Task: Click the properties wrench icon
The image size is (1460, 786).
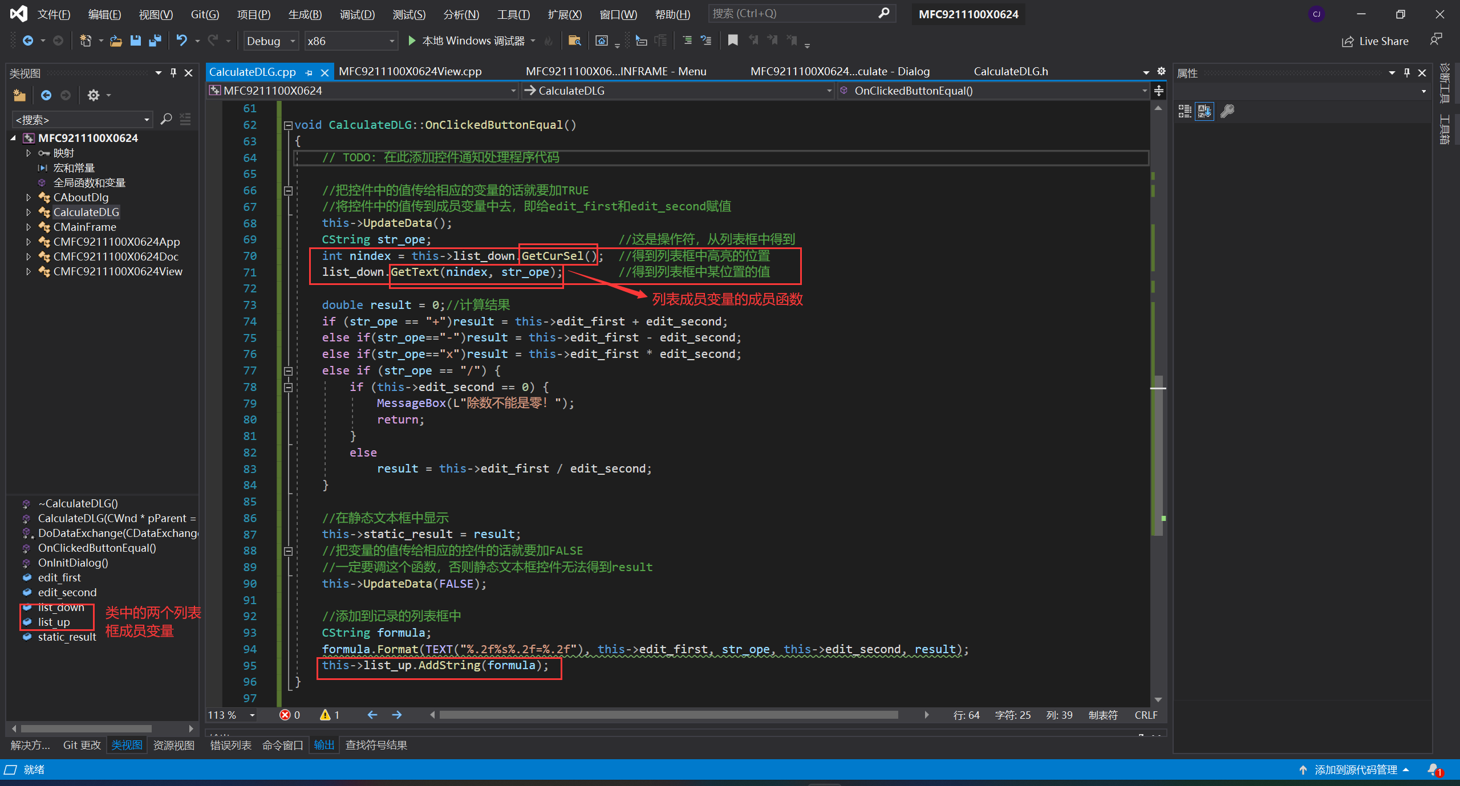Action: tap(1227, 111)
